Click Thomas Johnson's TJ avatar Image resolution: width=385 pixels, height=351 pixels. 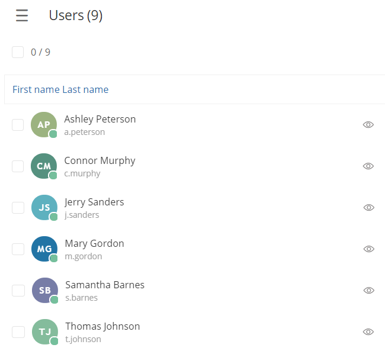[45, 332]
